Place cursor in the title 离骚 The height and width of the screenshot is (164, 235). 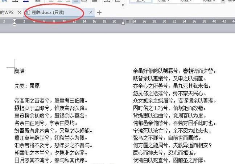(20, 71)
